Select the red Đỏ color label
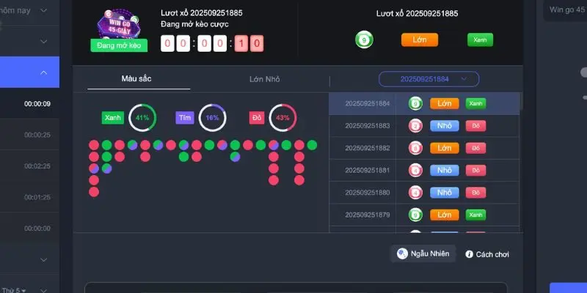This screenshot has height=293, width=587. (x=257, y=117)
